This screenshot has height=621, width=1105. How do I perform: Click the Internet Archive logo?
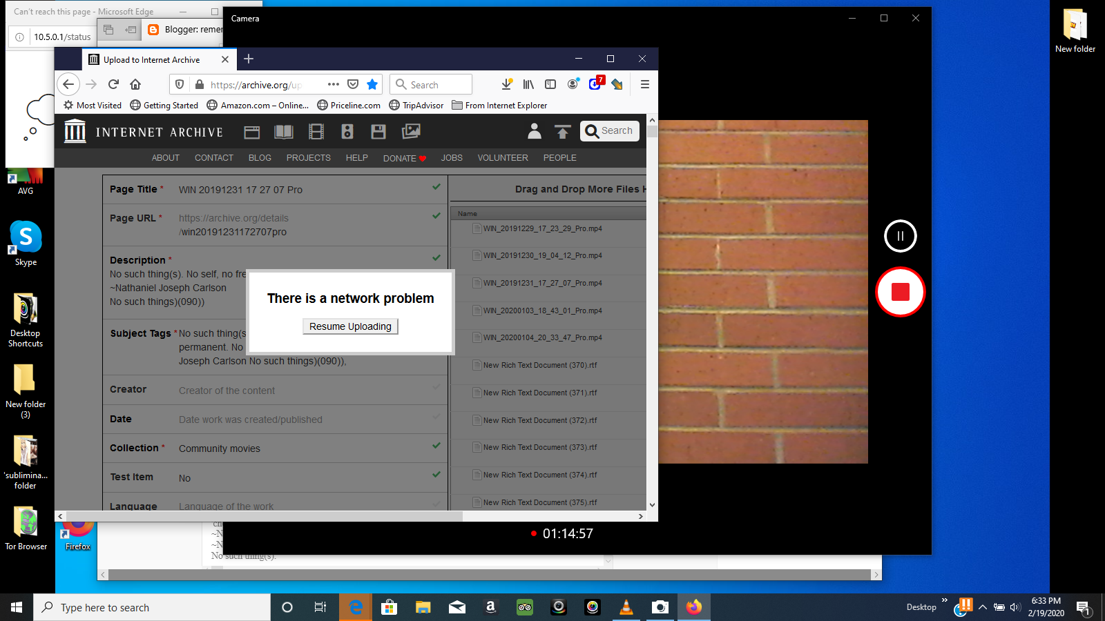pos(144,131)
